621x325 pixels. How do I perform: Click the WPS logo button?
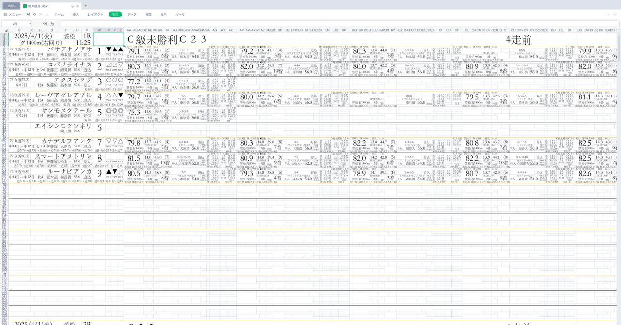coord(11,6)
